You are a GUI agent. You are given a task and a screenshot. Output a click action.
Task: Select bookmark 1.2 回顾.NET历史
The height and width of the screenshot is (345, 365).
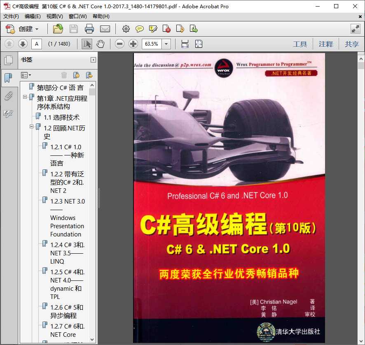[x=65, y=132]
